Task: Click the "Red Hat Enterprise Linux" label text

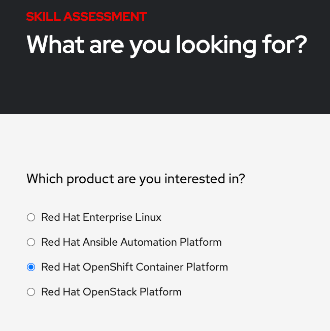Action: point(101,218)
